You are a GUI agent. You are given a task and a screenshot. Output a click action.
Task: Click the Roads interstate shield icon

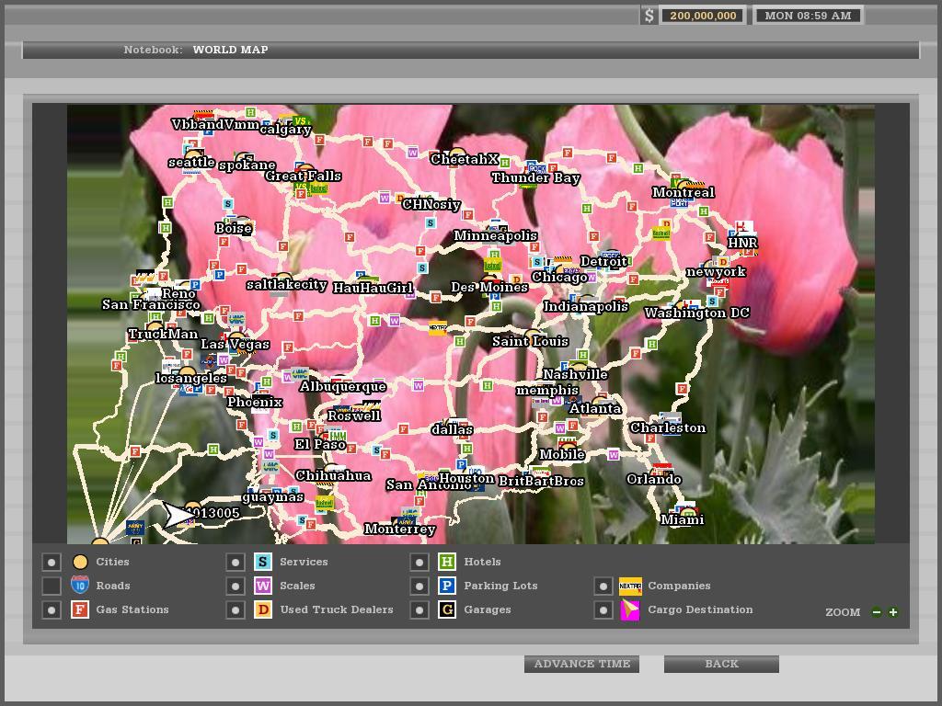coord(80,586)
